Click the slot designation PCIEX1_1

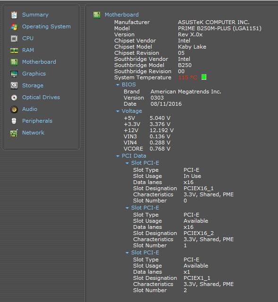tap(197, 278)
